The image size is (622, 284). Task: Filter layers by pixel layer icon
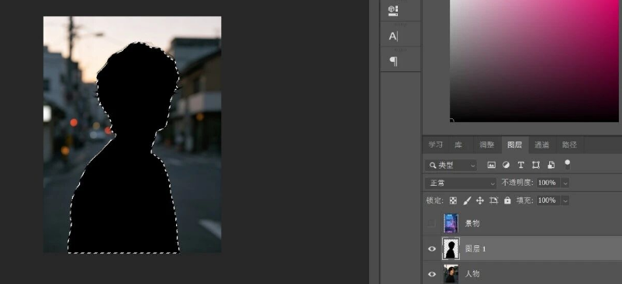(x=491, y=165)
